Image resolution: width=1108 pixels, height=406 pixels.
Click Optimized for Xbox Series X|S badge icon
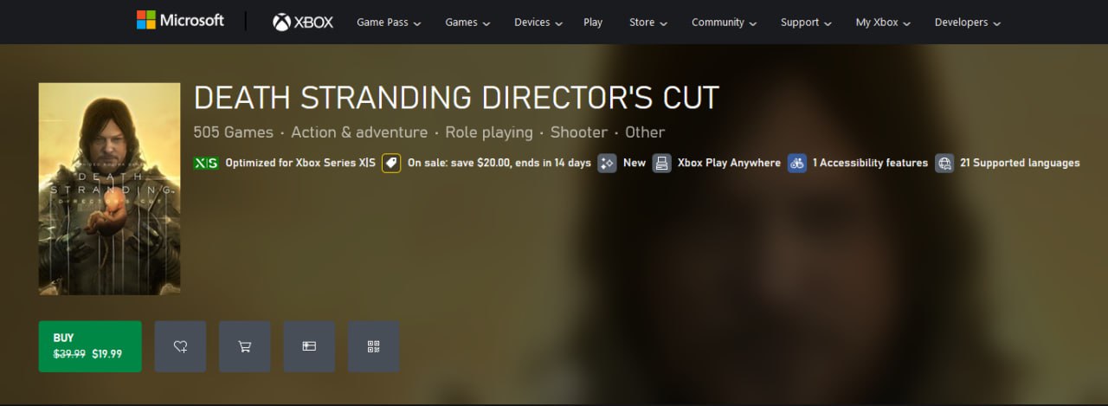click(x=206, y=163)
